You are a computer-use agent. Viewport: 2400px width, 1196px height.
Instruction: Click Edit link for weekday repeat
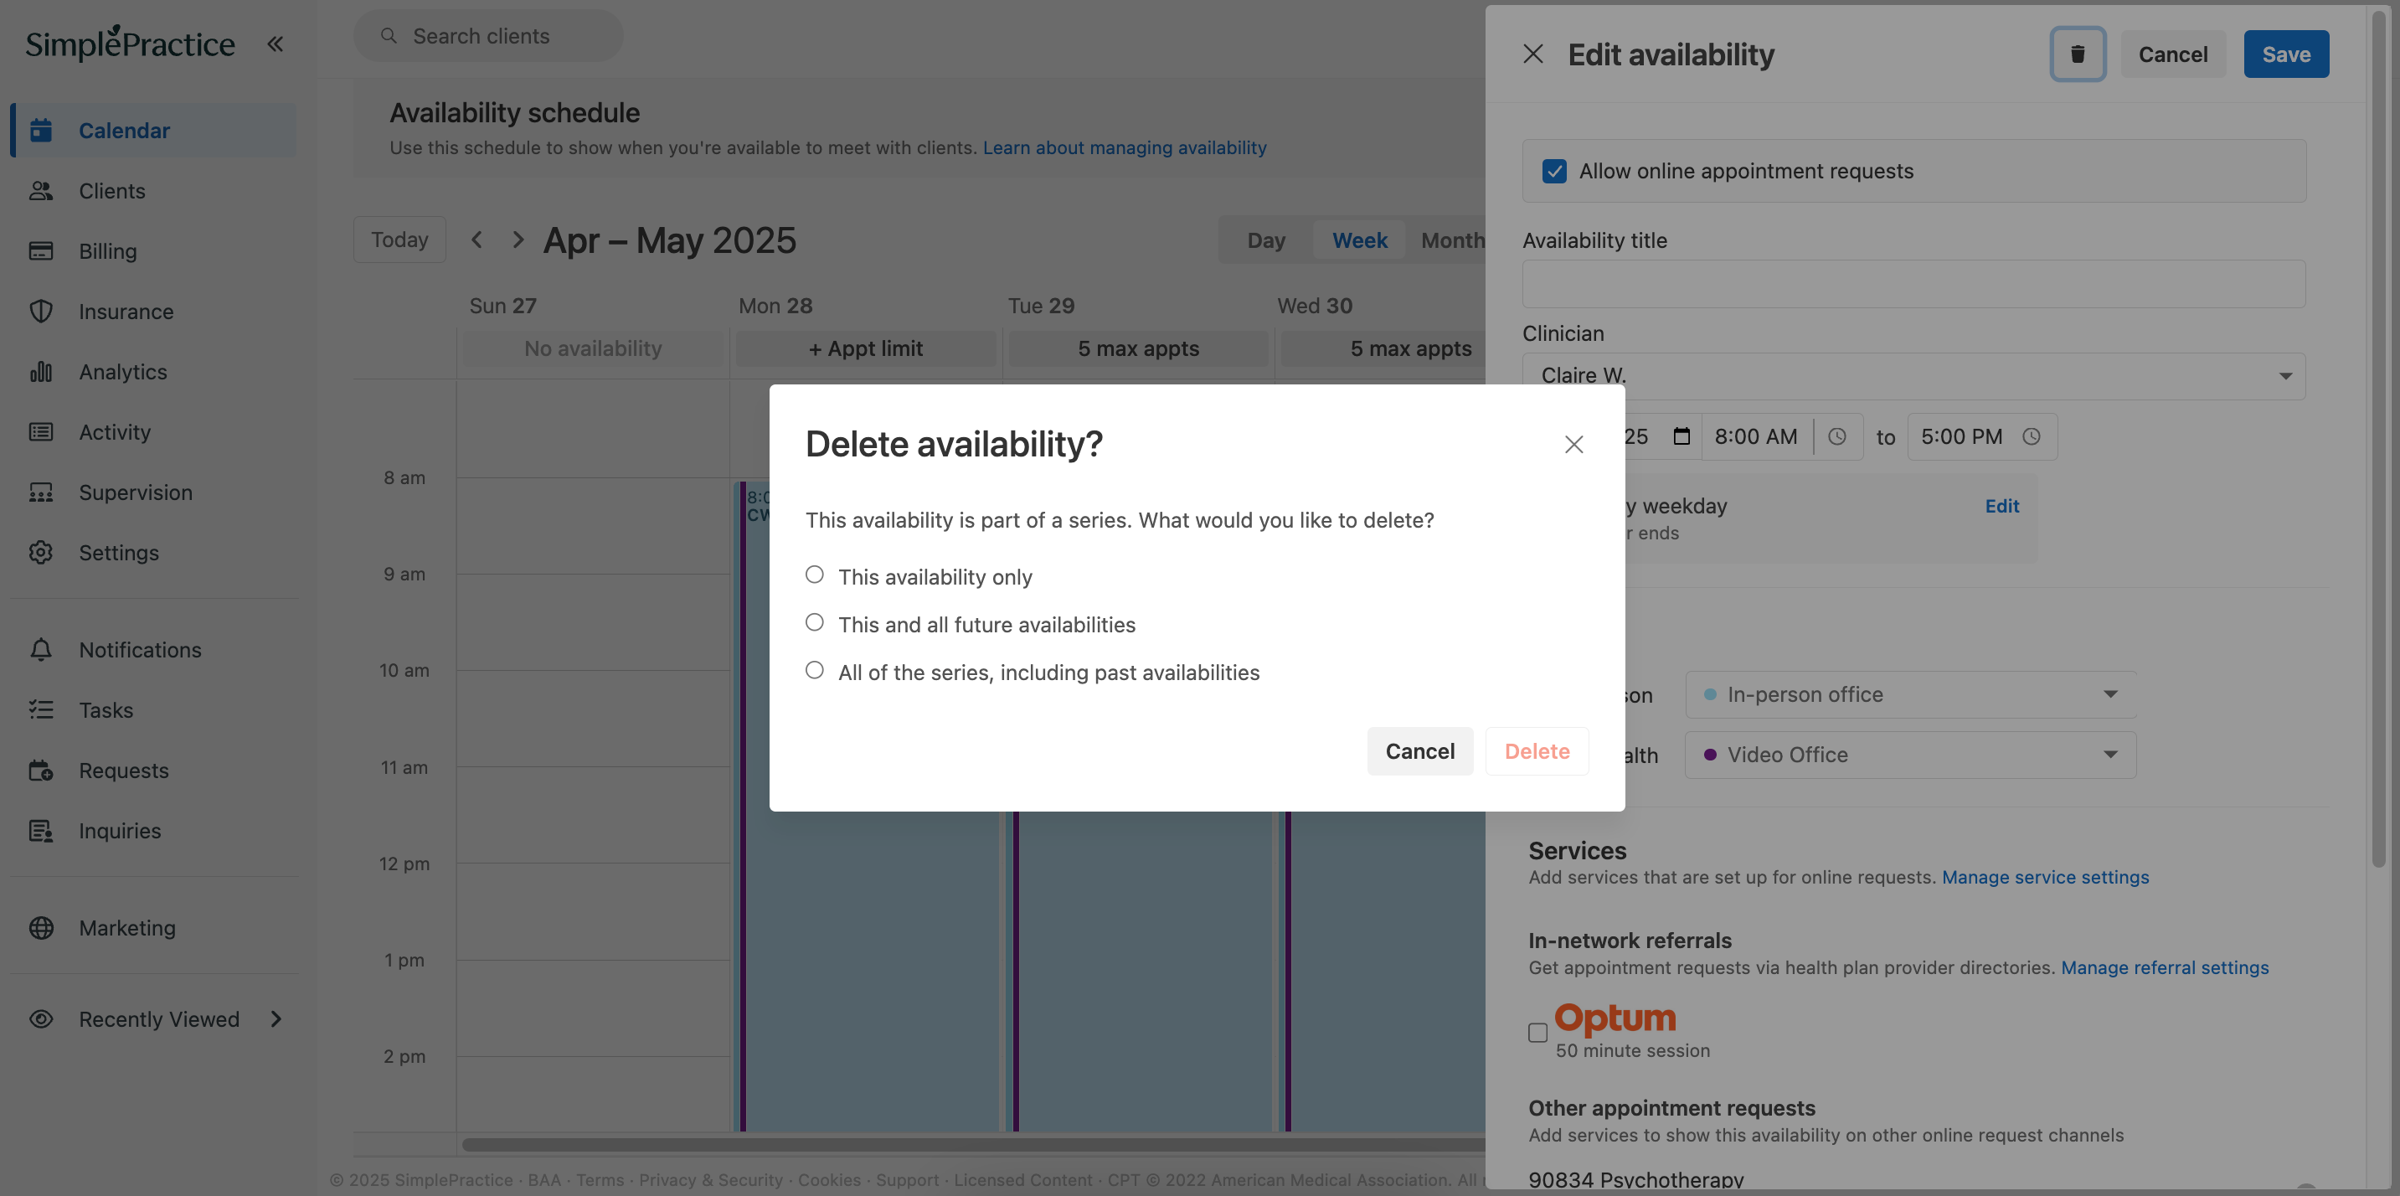pos(2001,506)
